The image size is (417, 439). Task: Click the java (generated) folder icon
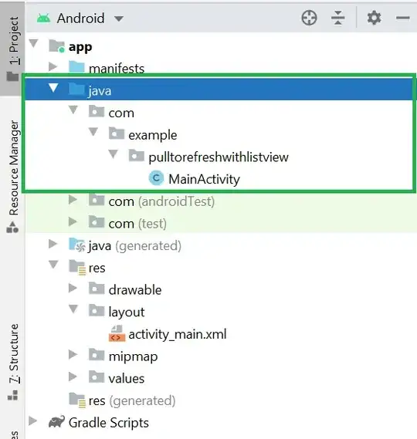pyautogui.click(x=76, y=245)
